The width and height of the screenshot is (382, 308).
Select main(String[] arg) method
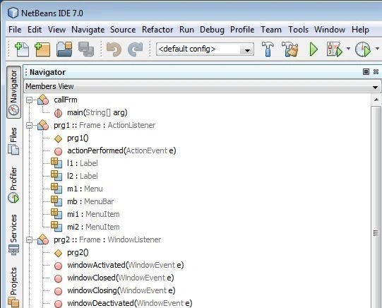(97, 112)
